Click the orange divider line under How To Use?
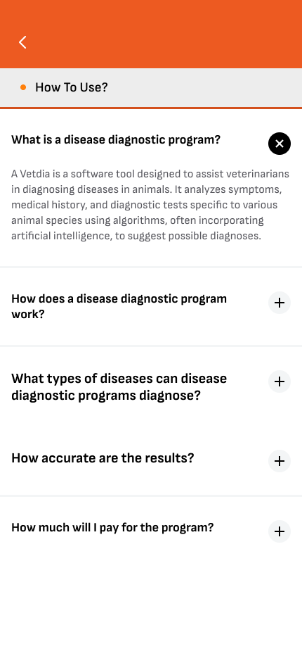Screen dimensions: 302x656 tap(151, 108)
